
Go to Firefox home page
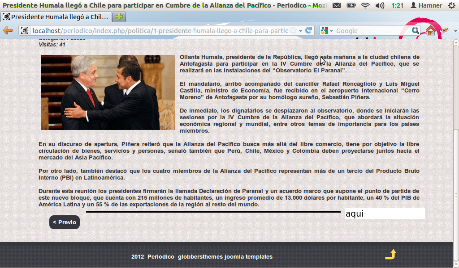click(431, 30)
